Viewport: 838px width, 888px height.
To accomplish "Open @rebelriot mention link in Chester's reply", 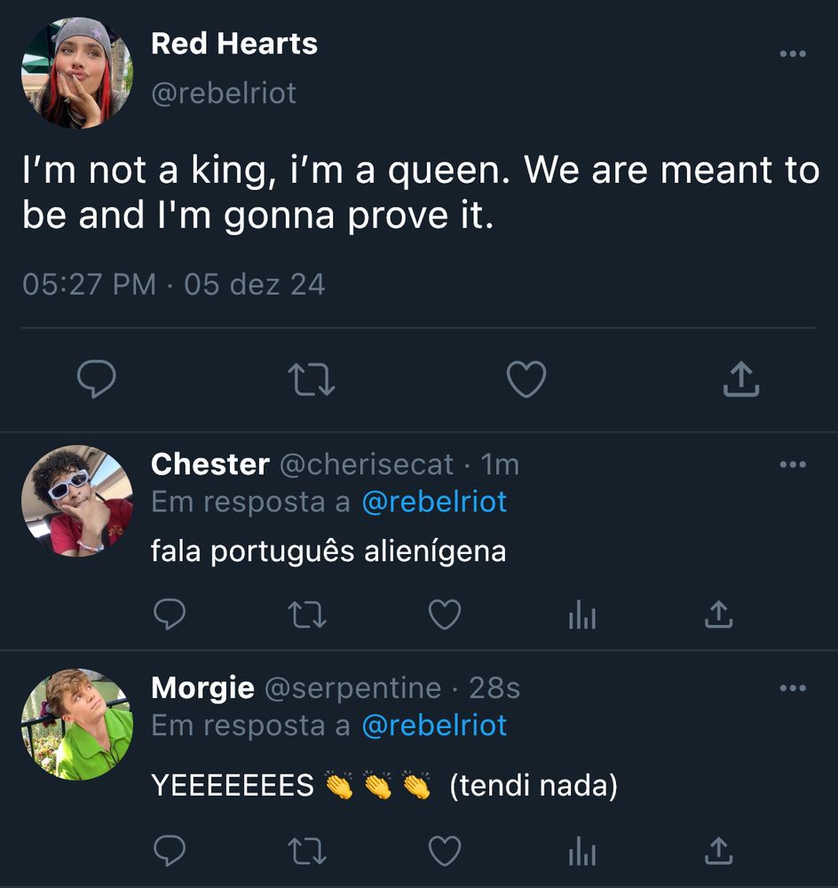I will pos(434,503).
